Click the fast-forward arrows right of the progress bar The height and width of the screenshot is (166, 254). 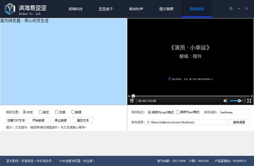click(x=252, y=96)
